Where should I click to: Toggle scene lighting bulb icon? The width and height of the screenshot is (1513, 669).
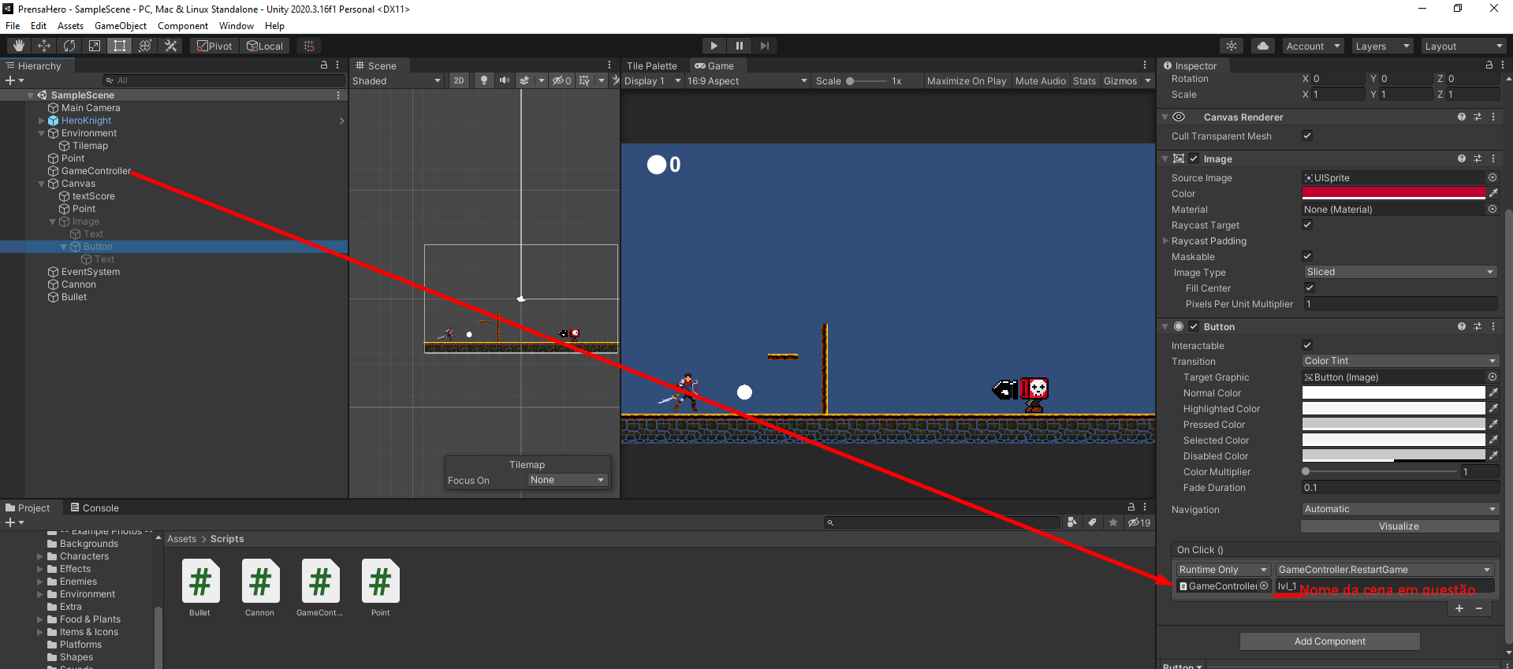(x=484, y=80)
